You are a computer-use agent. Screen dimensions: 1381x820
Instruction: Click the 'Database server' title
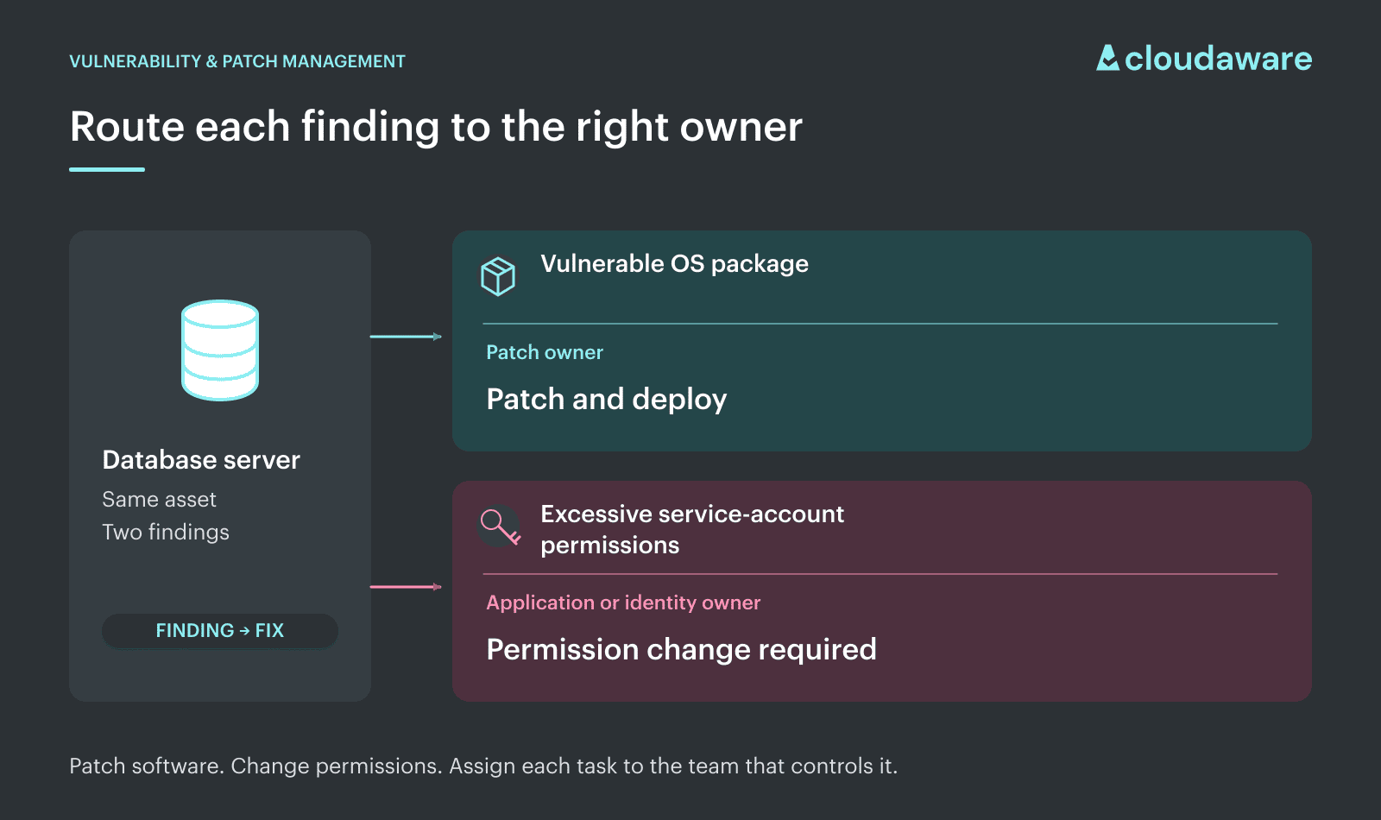tap(201, 460)
